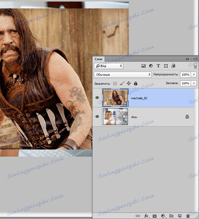The image size is (199, 219).
Task: Add a layer mask
Action: click(x=155, y=216)
